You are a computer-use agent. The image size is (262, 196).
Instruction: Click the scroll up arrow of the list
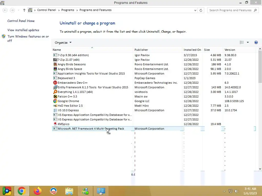(x=260, y=49)
